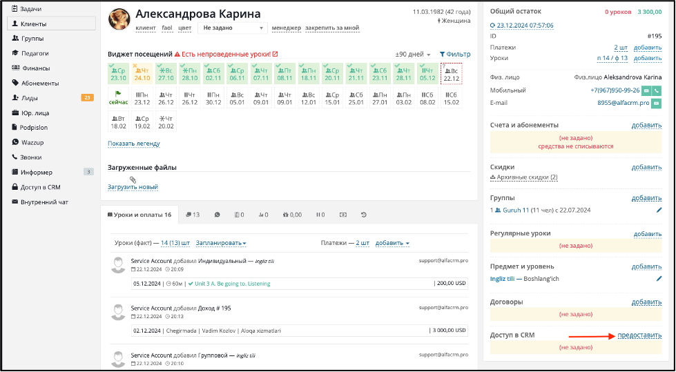Go to Группы in the sidebar
676x372 pixels.
(x=28, y=39)
